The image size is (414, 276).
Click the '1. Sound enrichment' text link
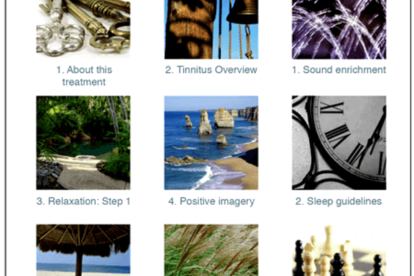click(x=339, y=70)
